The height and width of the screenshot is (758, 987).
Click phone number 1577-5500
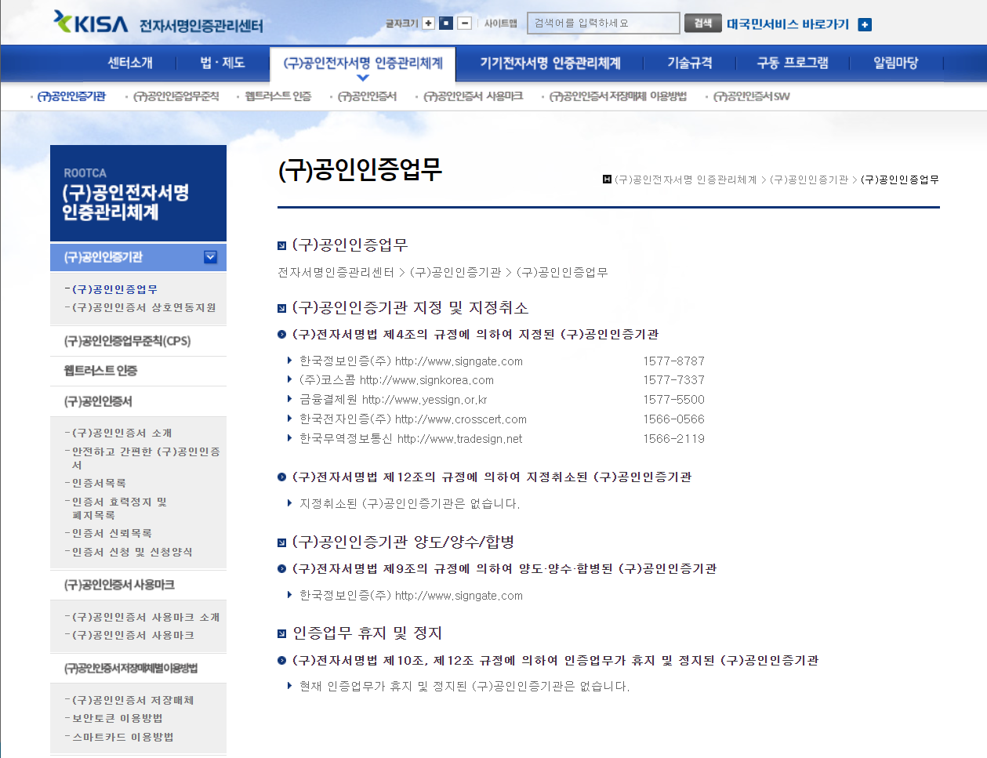(x=673, y=400)
